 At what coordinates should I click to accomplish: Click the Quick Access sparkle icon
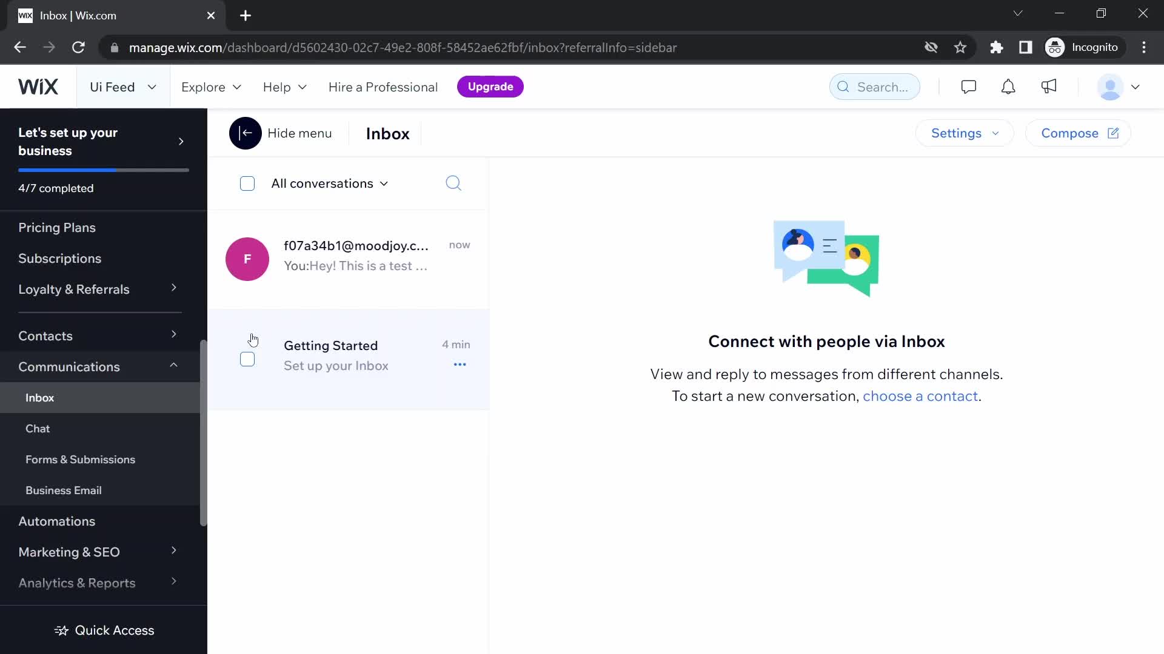[x=61, y=630]
